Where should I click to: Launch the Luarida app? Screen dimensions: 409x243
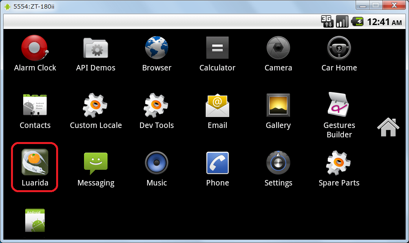[x=35, y=162]
